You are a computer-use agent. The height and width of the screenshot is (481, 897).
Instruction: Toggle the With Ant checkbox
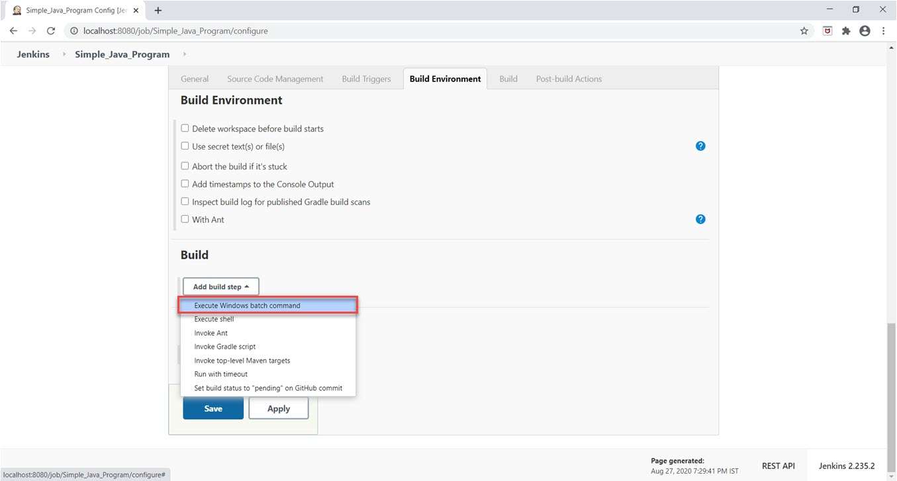(x=185, y=219)
